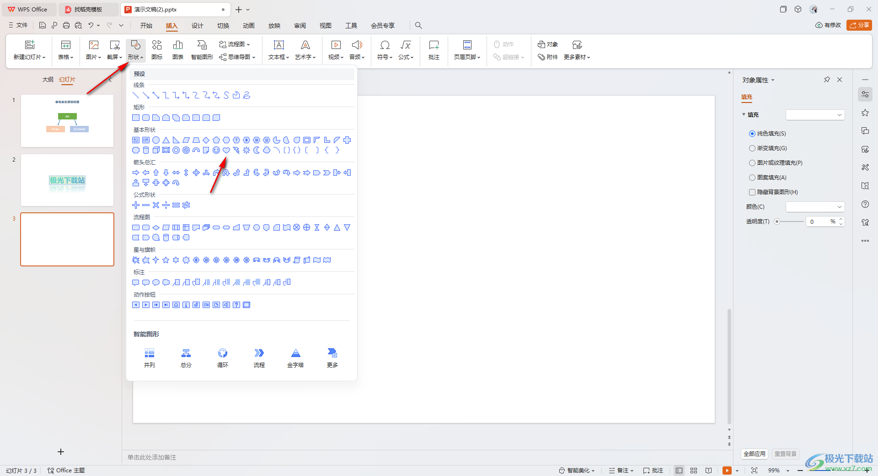Screen dimensions: 878x476
Task: Click the Chart insert tool
Action: click(178, 50)
